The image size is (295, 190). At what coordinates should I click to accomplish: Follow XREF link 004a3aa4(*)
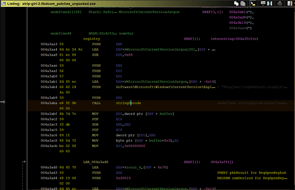tap(240, 28)
